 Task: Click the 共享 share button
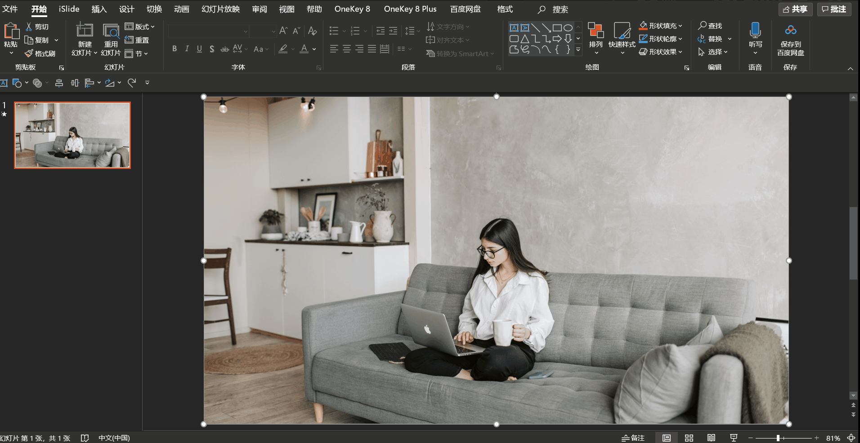pyautogui.click(x=795, y=9)
